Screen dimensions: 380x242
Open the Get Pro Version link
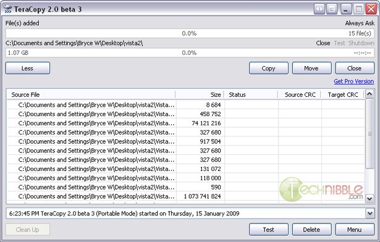(x=354, y=81)
